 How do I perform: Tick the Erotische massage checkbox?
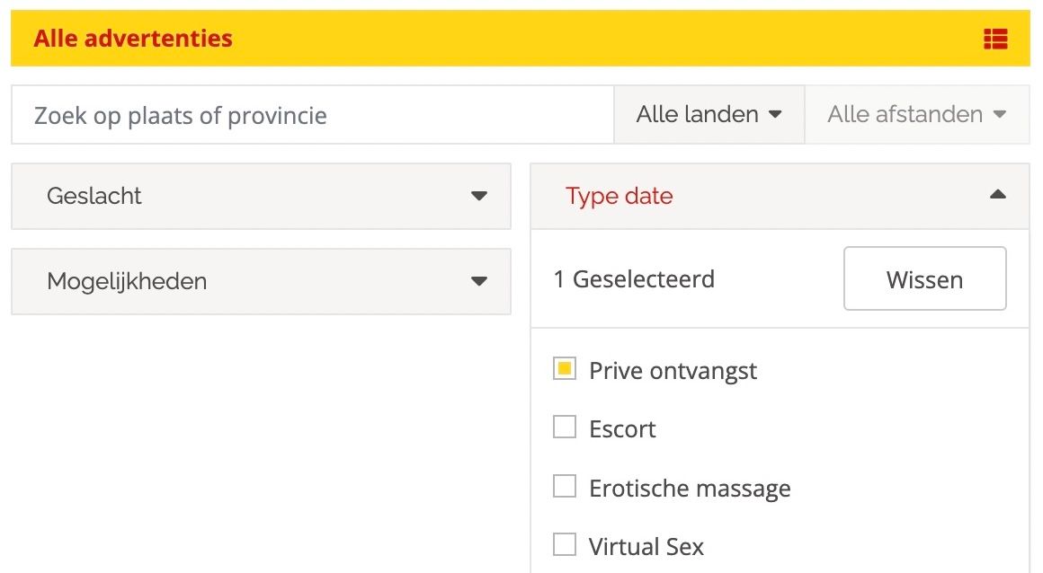coord(565,487)
